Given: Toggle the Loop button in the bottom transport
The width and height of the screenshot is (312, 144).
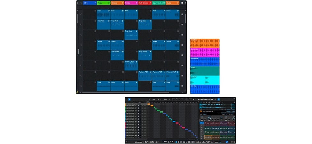Looking at the screenshot, I should (x=184, y=142).
